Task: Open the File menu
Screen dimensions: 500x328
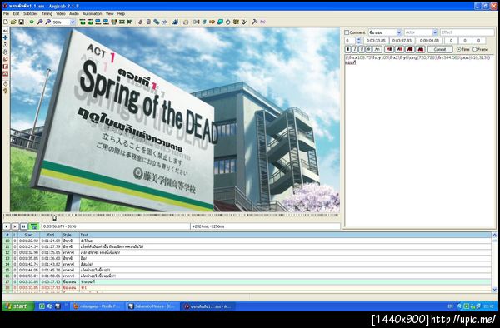Action: pos(6,13)
